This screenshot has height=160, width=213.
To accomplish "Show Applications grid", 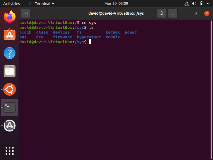I will click(10, 151).
